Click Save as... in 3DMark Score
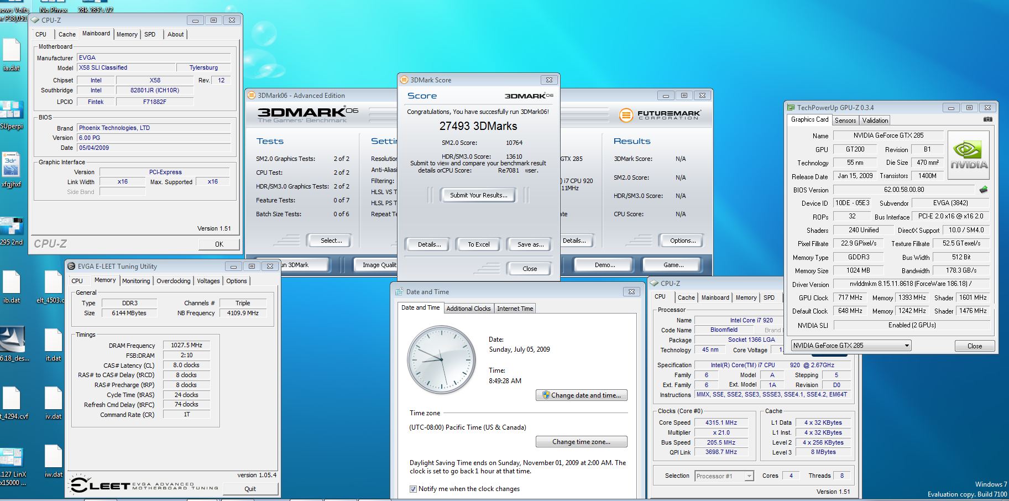This screenshot has width=1009, height=501. pos(530,244)
